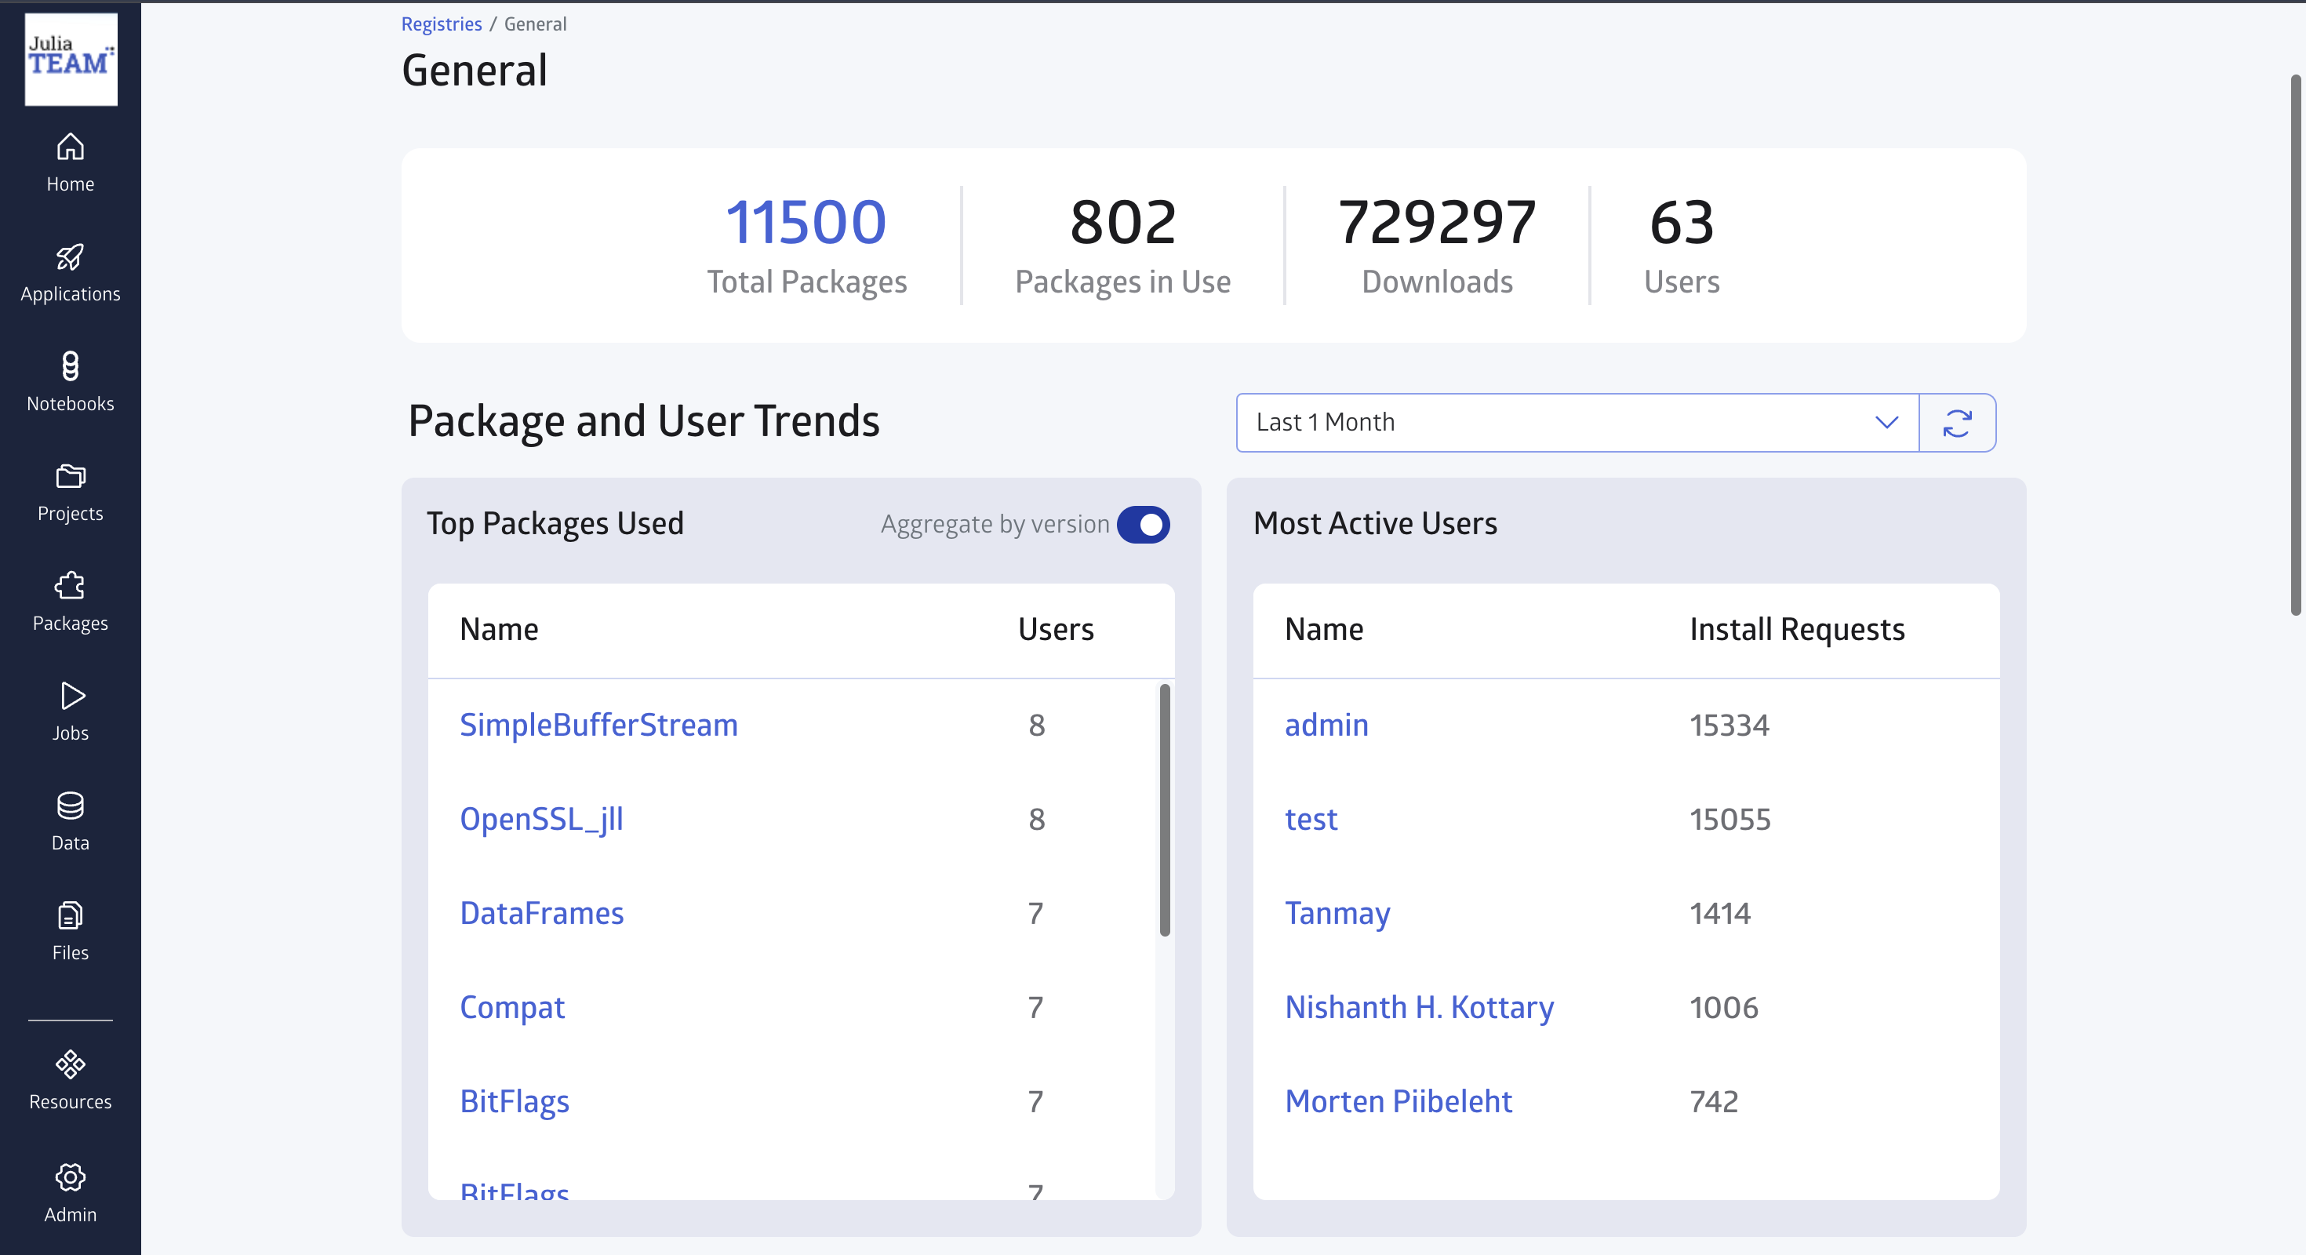2306x1255 pixels.
Task: Click the Most Active Users title
Action: [x=1375, y=524]
